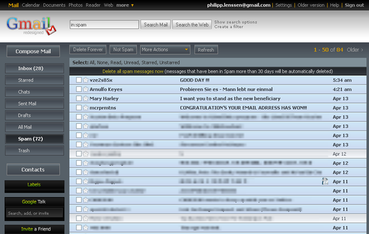Viewport: 369px width, 234px height.
Task: Check the box next to mcrprmtns
Action: pos(79,108)
